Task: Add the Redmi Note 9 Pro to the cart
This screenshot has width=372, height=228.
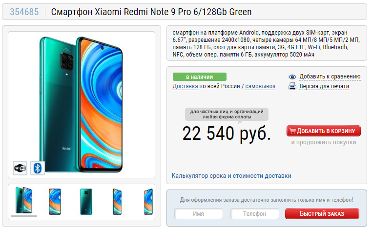Action: pos(324,131)
